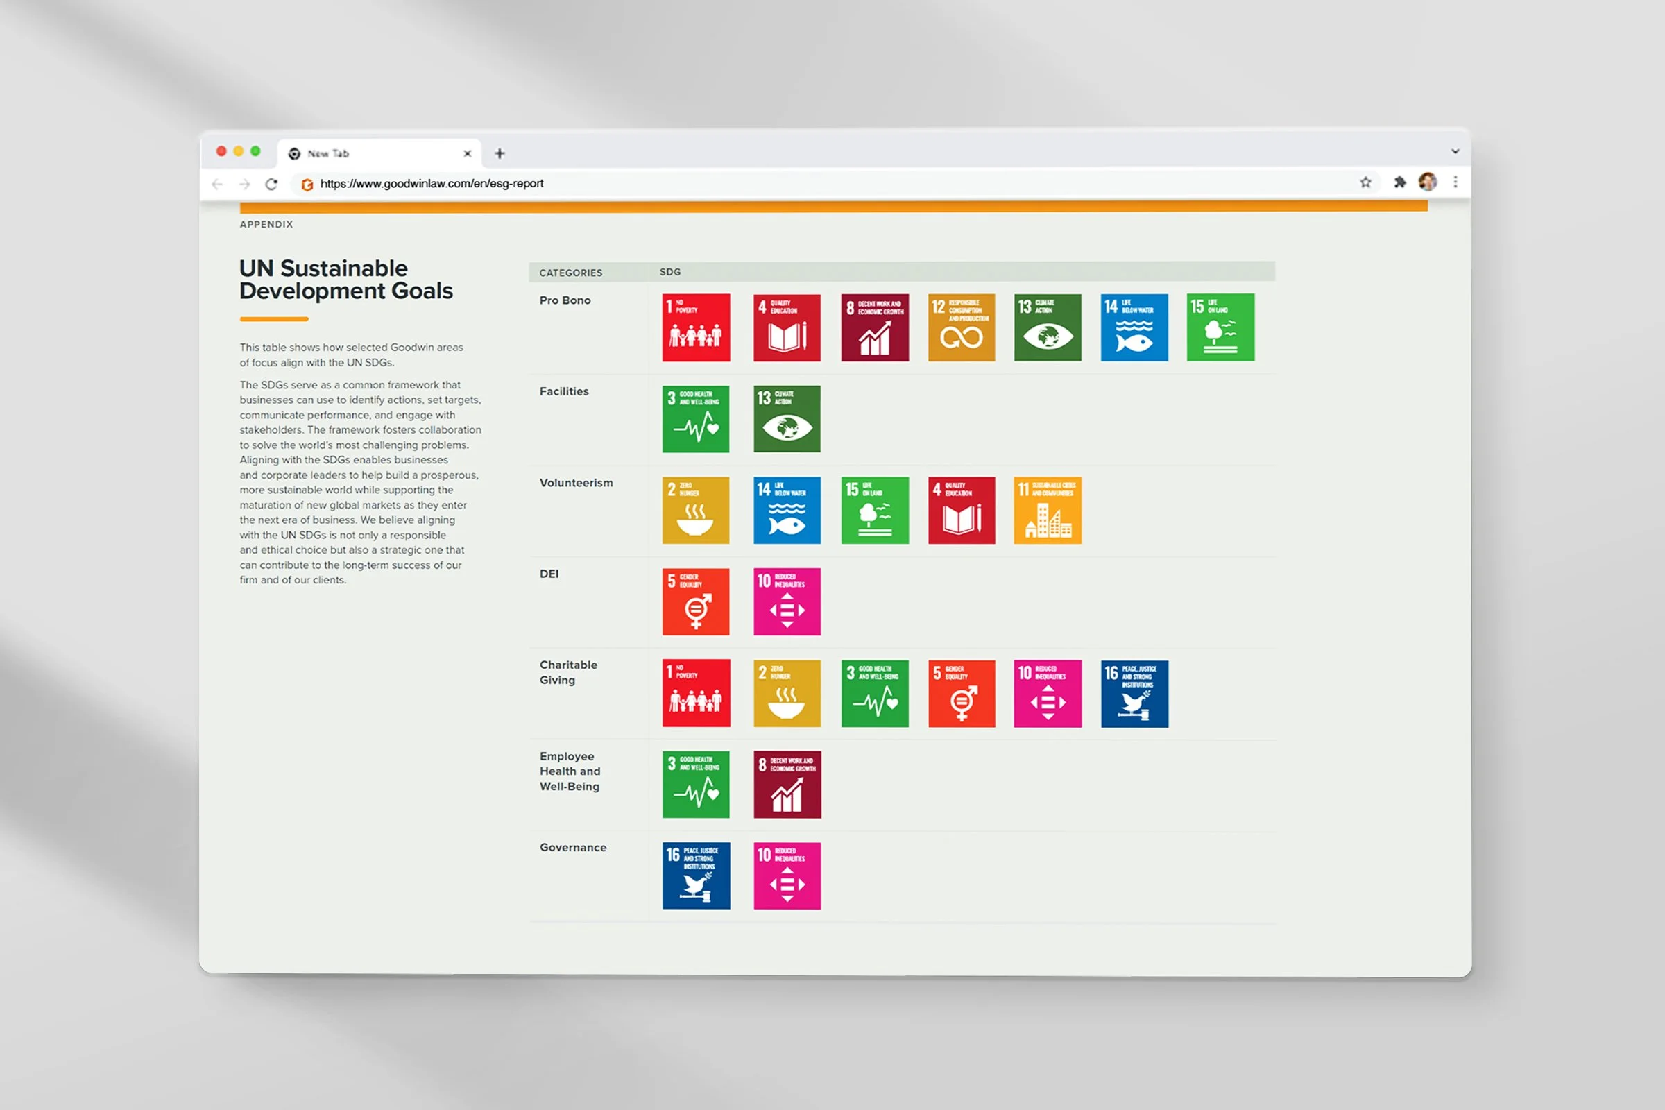
Task: Click the forward navigation arrow
Action: tap(244, 184)
